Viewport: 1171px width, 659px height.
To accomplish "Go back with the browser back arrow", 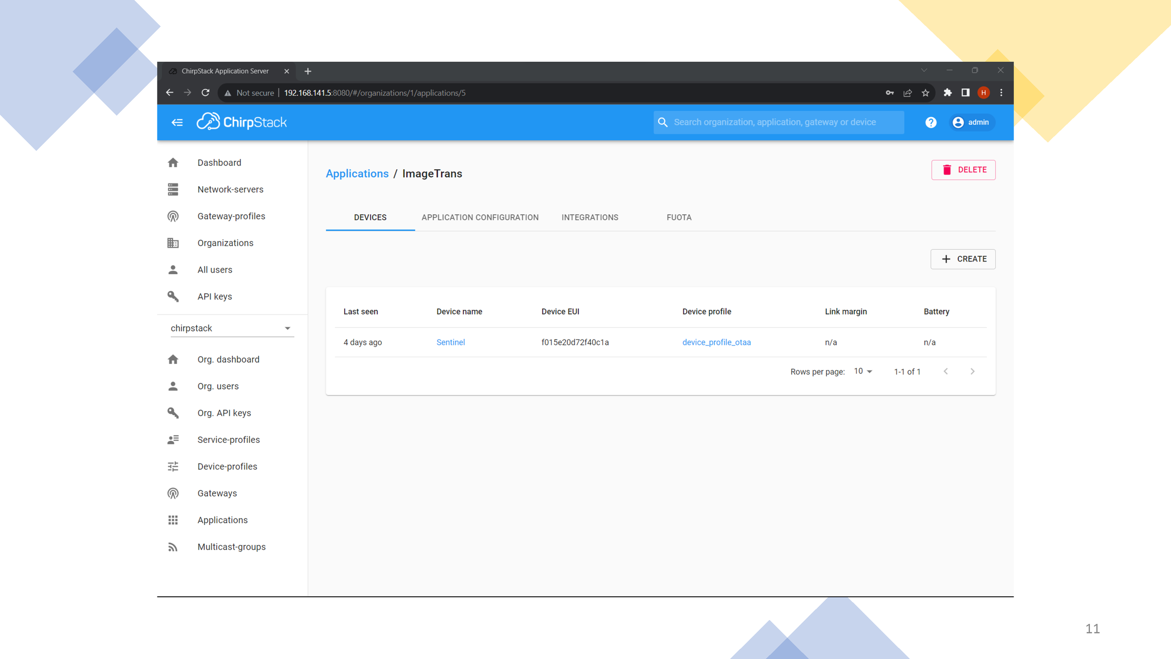I will click(x=170, y=93).
